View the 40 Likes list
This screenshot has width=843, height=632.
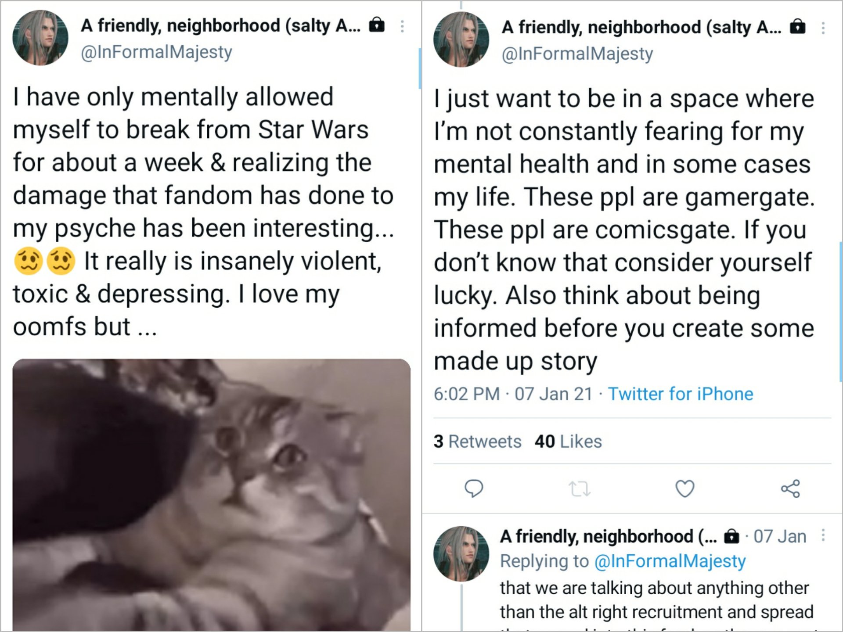click(x=568, y=441)
